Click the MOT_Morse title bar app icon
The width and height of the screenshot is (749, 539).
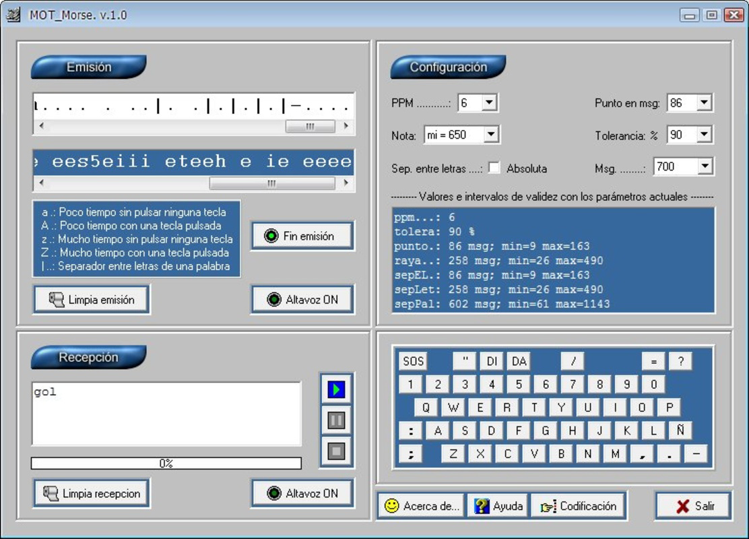pos(13,15)
